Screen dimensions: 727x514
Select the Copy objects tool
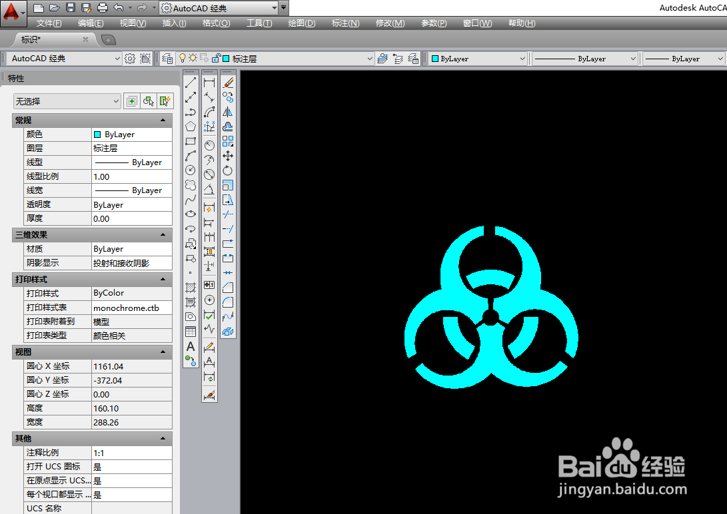pyautogui.click(x=228, y=97)
